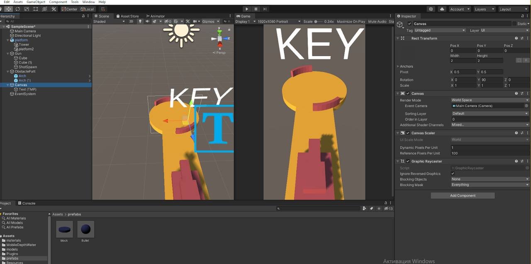Open the custom editor tools icon
The width and height of the screenshot is (531, 264).
[54, 9]
